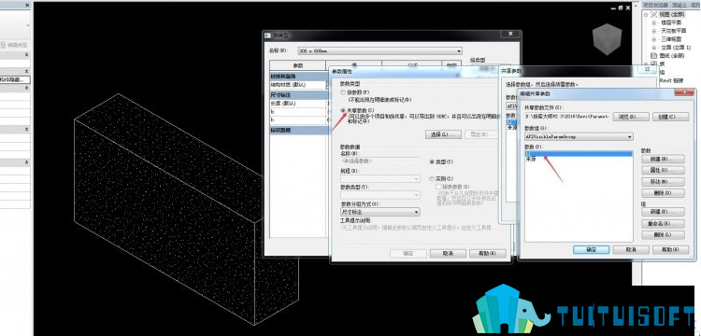Close the 编辑共享参数 dialog
This screenshot has height=336, width=701.
point(683,91)
